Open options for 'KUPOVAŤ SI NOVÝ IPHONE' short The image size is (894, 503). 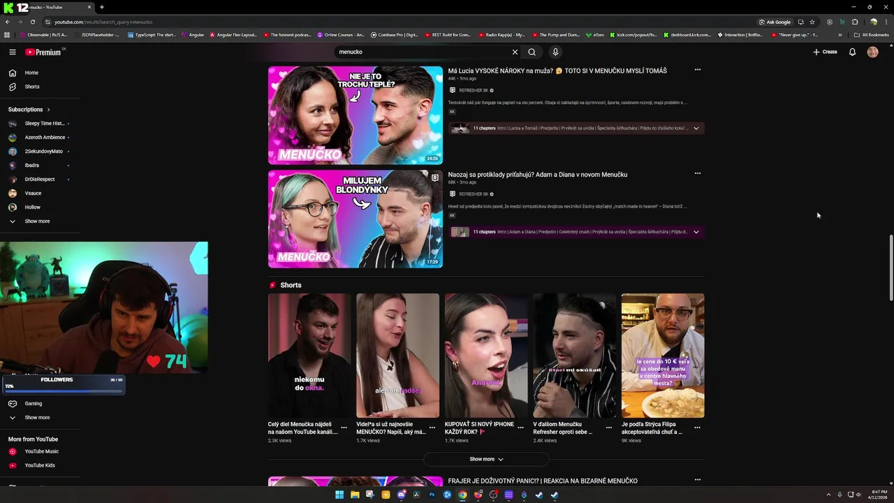[x=520, y=428]
